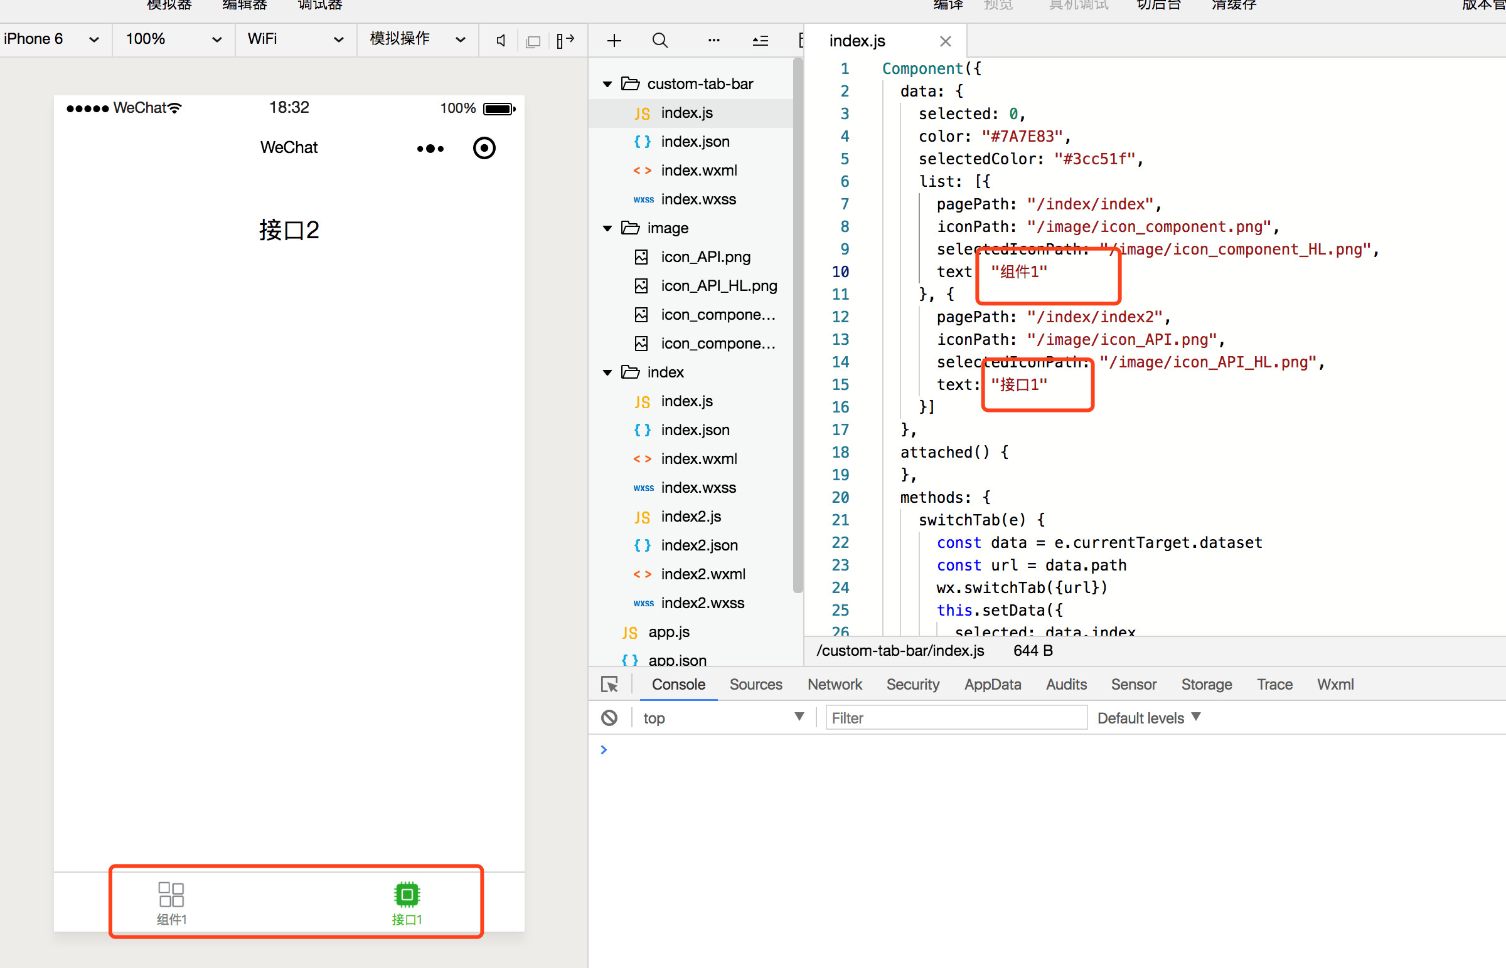This screenshot has height=968, width=1506.
Task: Click the detach simulator window icon
Action: [x=533, y=41]
